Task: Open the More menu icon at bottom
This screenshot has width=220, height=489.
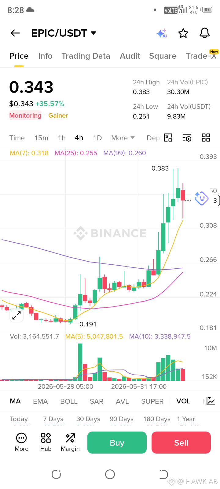Action: pos(21,442)
